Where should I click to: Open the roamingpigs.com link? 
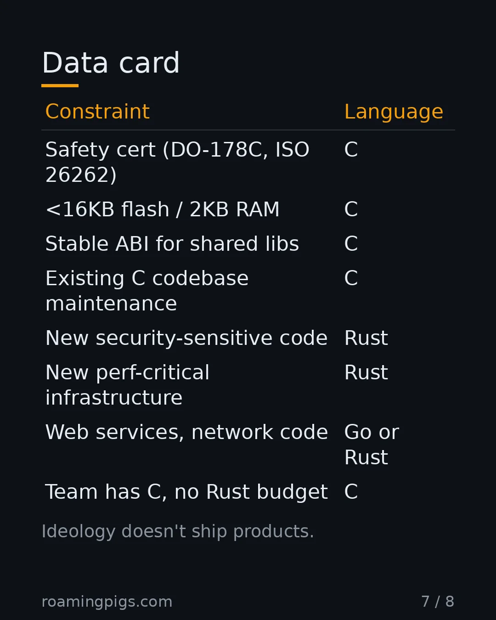pyautogui.click(x=107, y=602)
